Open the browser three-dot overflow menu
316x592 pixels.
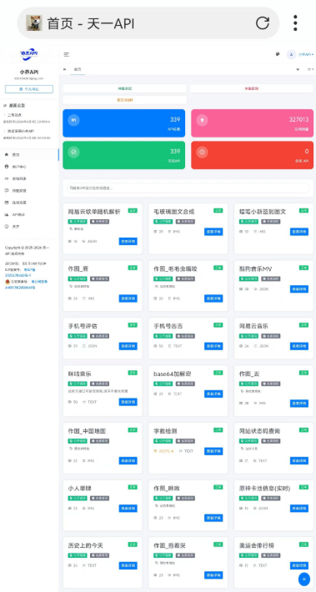pyautogui.click(x=295, y=23)
